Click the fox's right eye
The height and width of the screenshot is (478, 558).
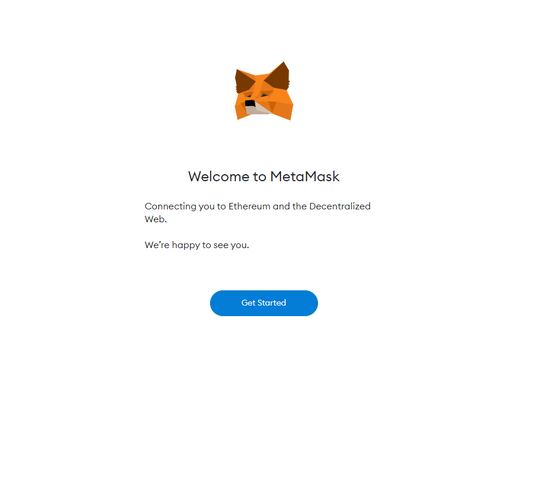point(265,95)
